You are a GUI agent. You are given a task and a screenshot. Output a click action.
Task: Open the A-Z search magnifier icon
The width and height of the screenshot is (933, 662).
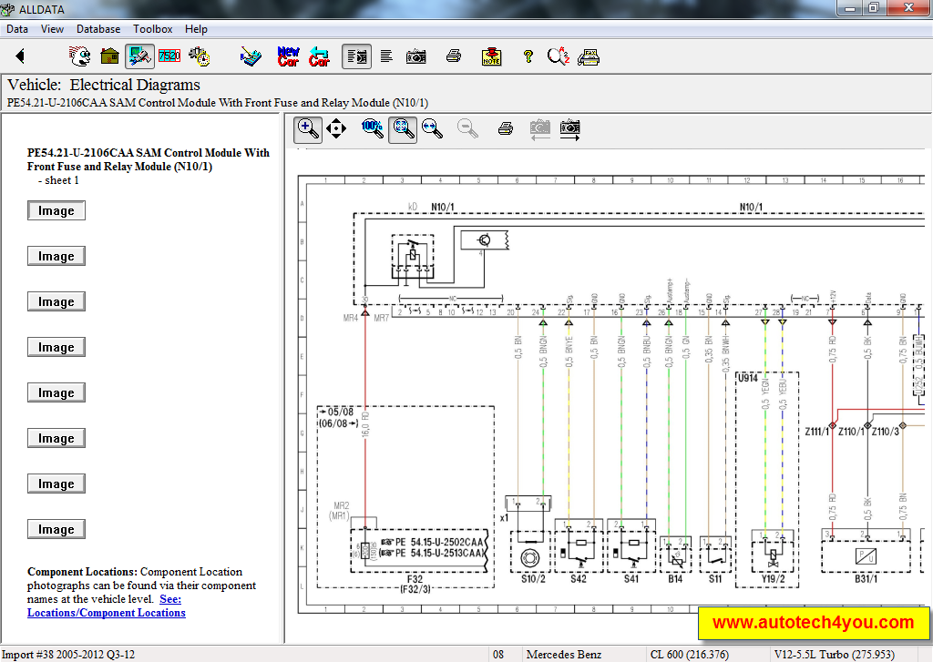(x=559, y=56)
